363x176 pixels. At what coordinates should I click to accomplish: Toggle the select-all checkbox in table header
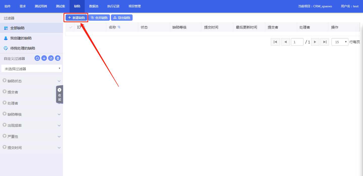71,27
